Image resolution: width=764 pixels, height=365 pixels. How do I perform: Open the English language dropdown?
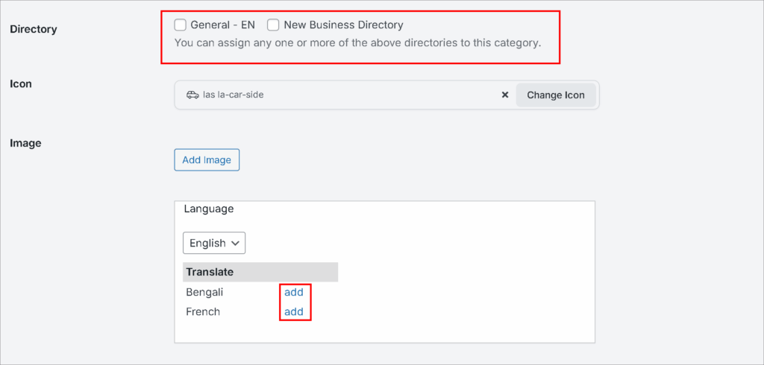[x=213, y=243]
